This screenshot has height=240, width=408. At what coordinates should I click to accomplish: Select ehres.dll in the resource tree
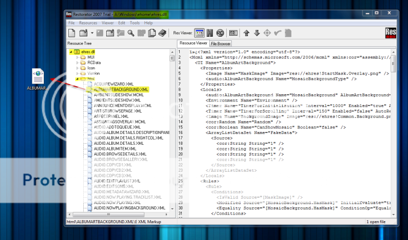88,52
